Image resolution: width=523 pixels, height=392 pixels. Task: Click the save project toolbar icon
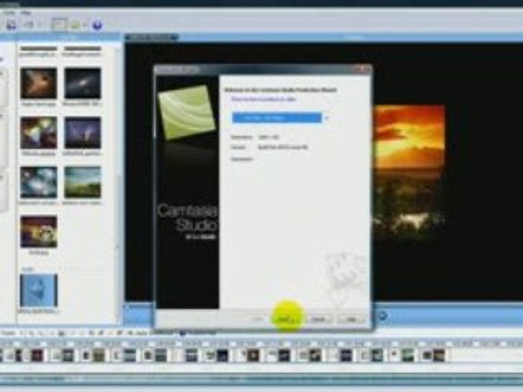coord(11,25)
